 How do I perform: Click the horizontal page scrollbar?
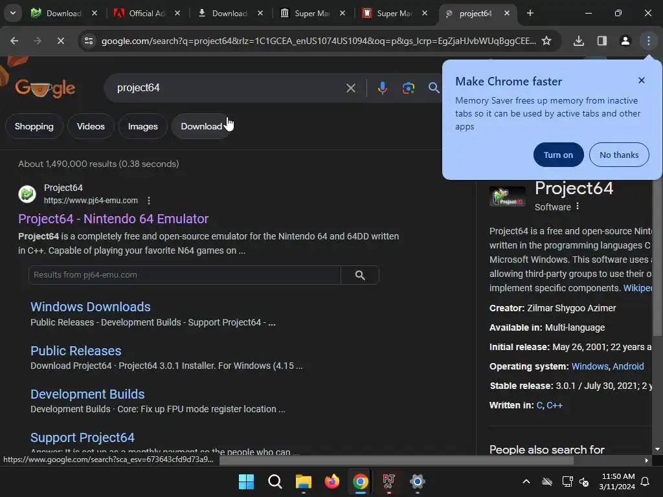point(397,460)
